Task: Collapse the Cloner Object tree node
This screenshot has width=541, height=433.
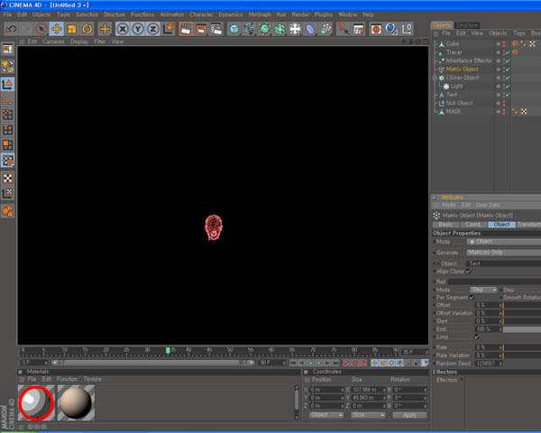Action: pos(436,78)
